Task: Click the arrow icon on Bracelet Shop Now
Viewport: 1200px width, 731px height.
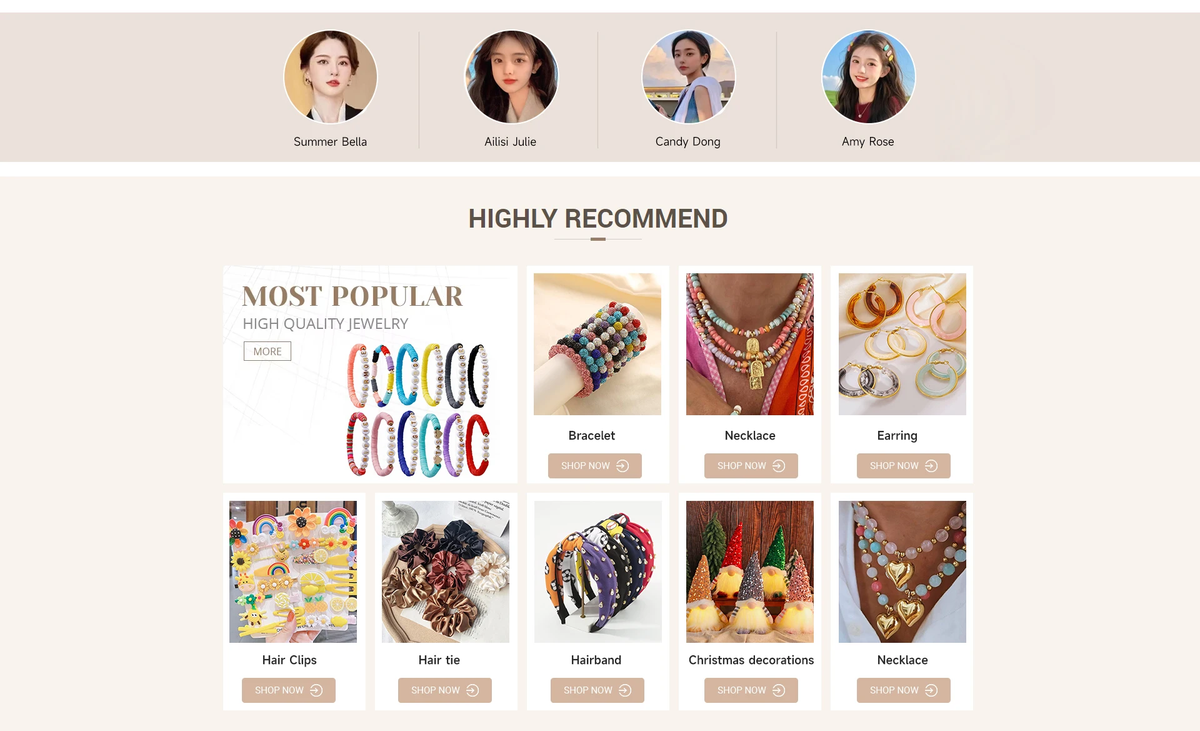Action: [x=622, y=466]
